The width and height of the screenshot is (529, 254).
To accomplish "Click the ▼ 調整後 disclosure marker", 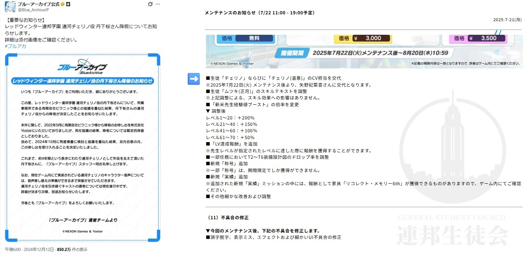I will click(216, 111).
